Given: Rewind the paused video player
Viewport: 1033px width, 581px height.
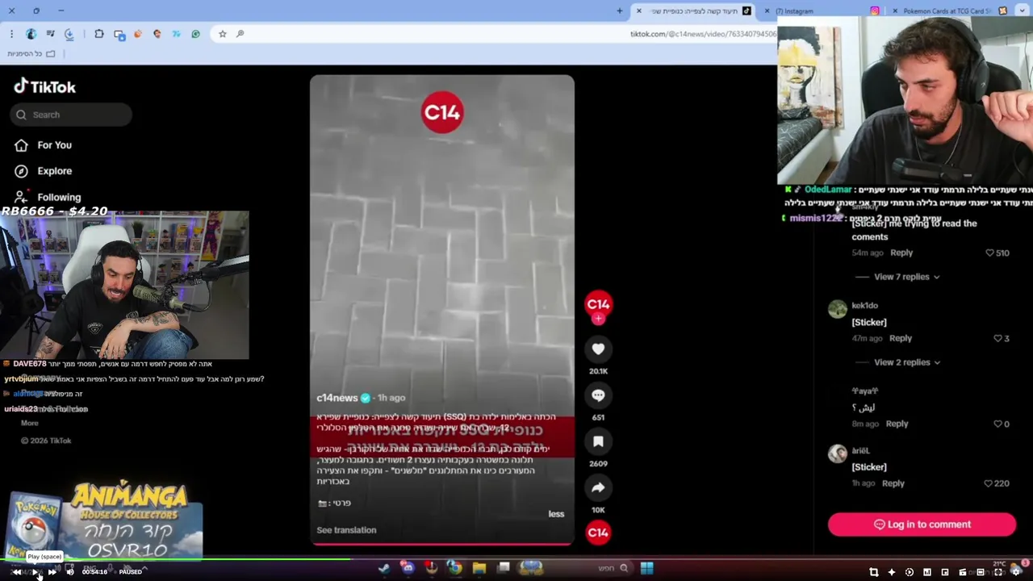Looking at the screenshot, I should (16, 572).
